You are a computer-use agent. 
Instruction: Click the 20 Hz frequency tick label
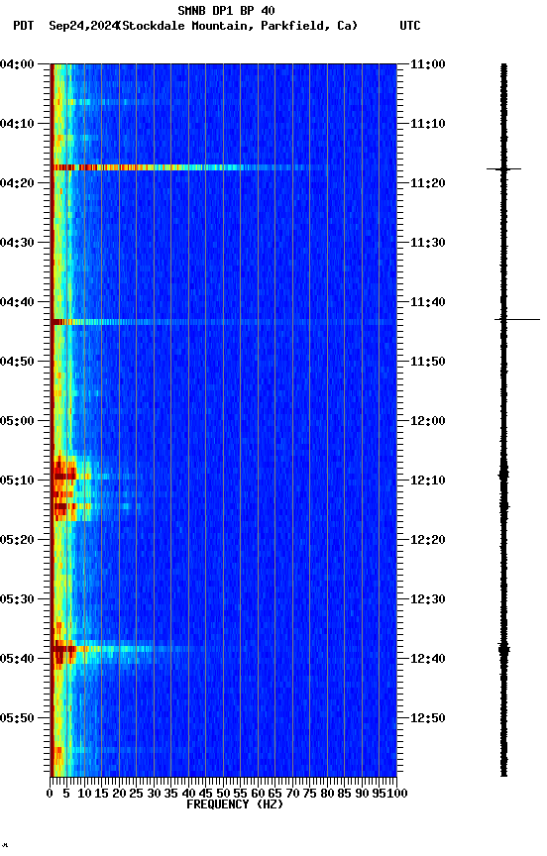119,794
